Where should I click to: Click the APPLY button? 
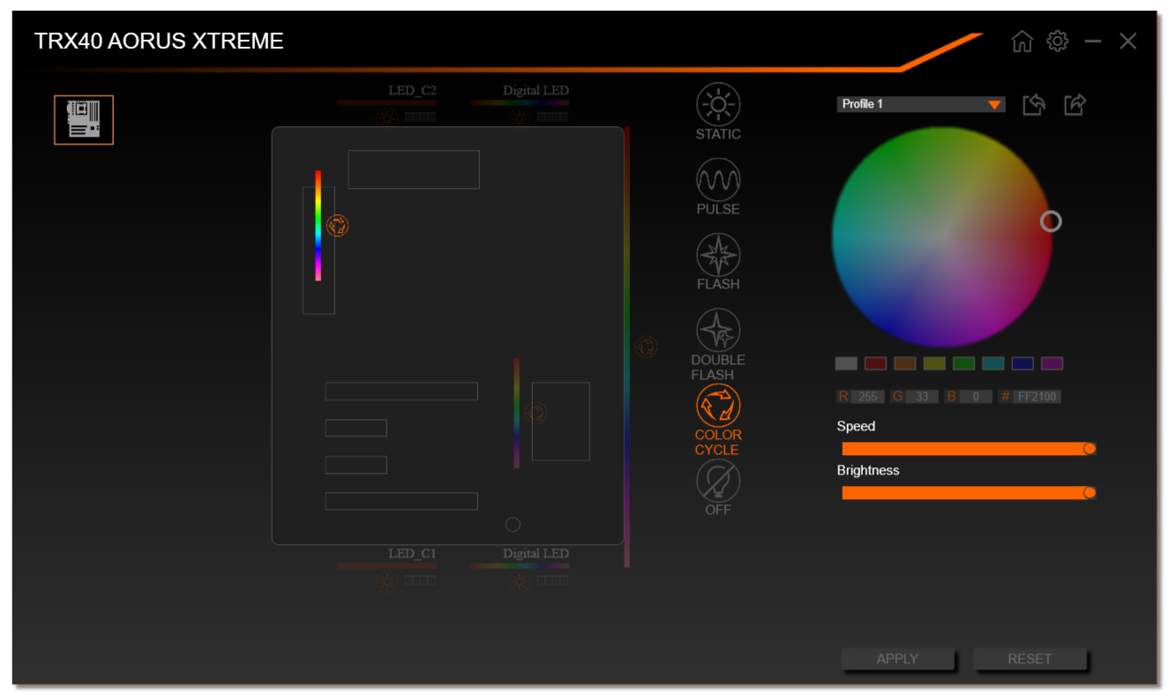(x=897, y=659)
